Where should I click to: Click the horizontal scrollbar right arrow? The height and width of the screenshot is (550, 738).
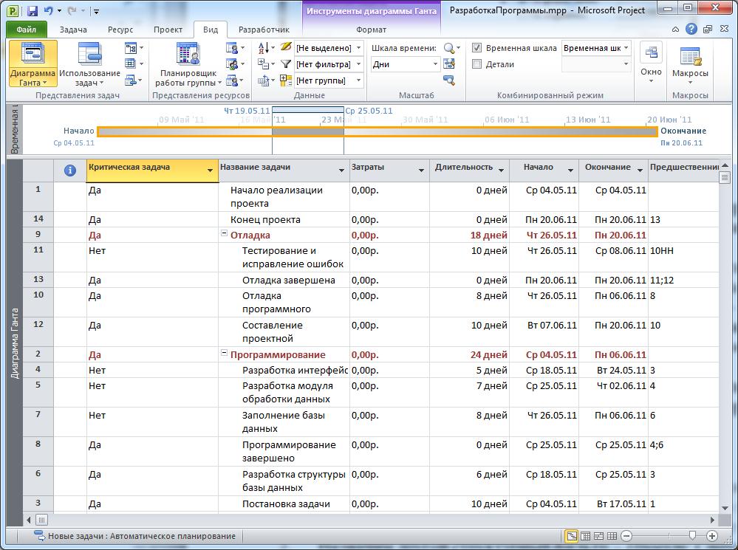click(713, 520)
